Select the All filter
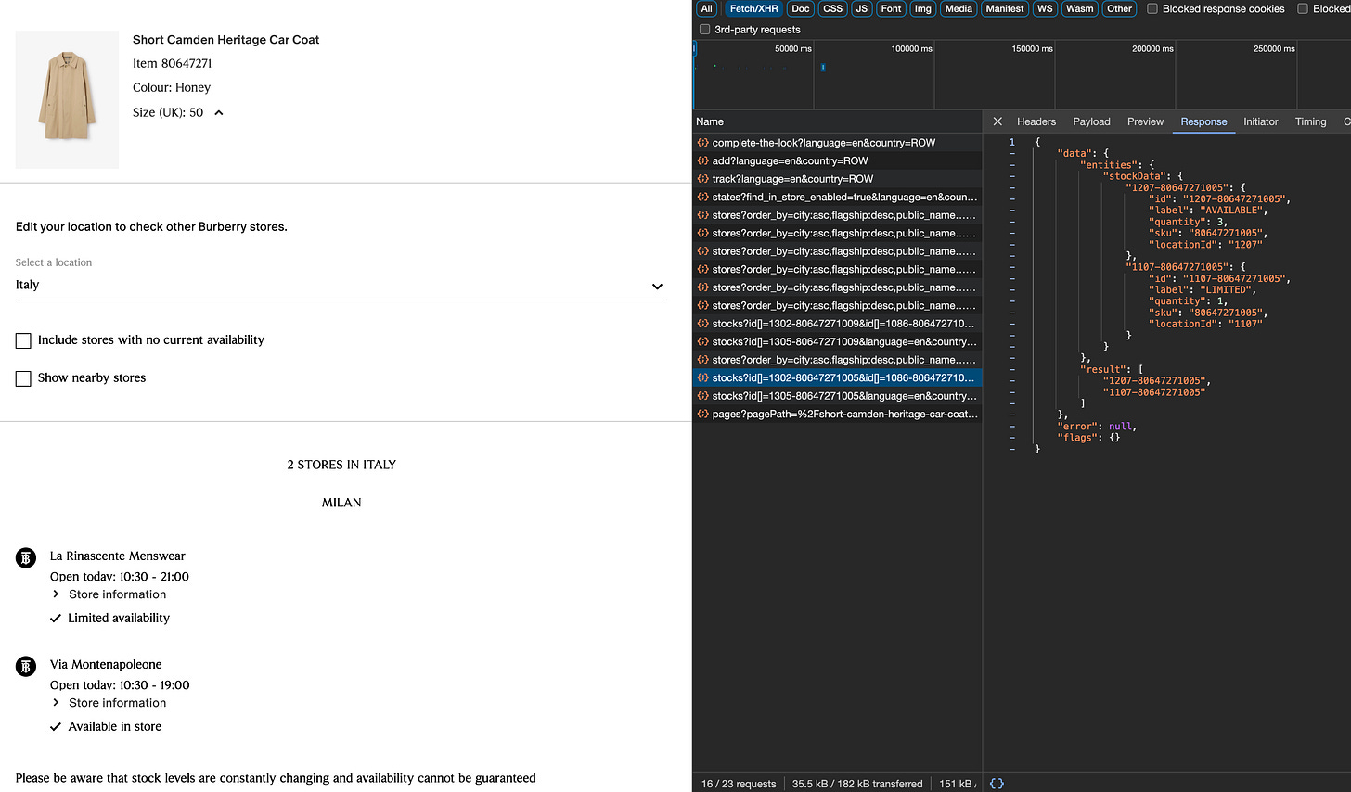 (x=707, y=8)
